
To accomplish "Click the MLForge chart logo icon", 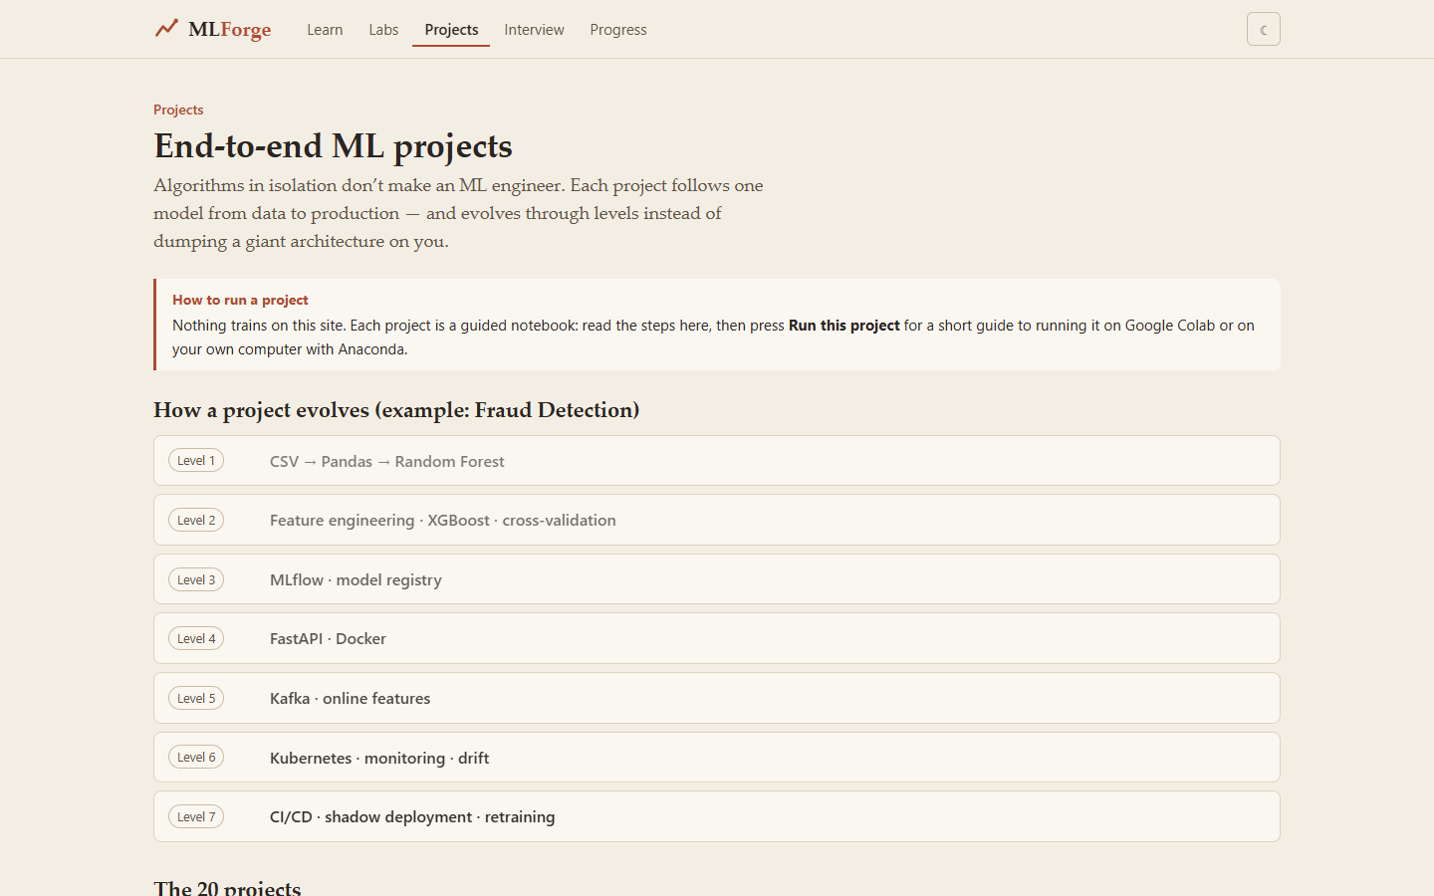I will (166, 29).
